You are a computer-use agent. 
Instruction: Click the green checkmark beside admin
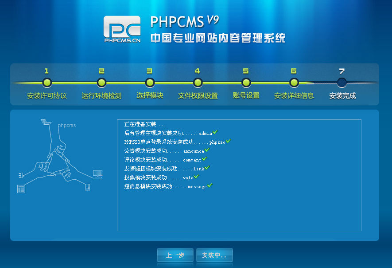[215, 132]
